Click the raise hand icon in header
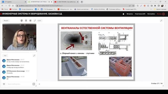Screen dimensions: 168x94 (x=123, y=14)
